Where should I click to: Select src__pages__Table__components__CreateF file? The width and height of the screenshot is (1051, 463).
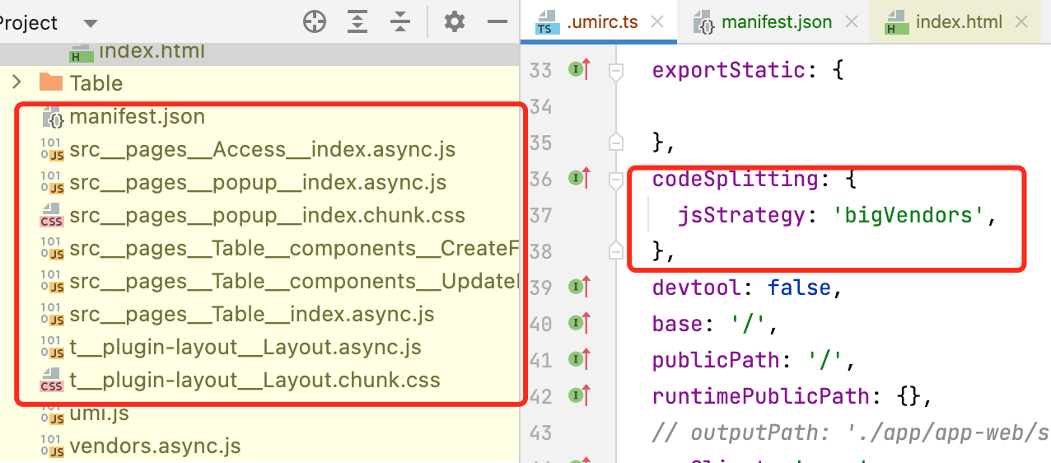[x=293, y=248]
